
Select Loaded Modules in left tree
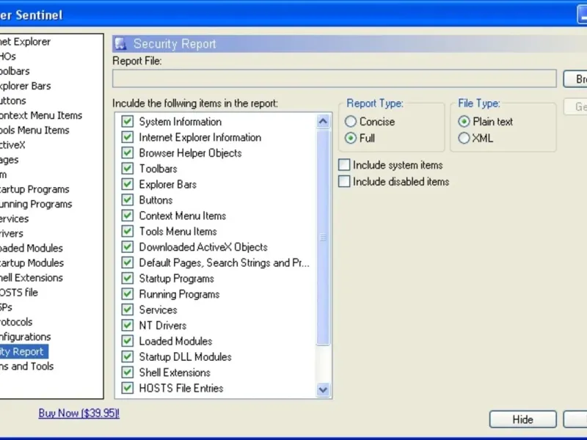pos(32,248)
